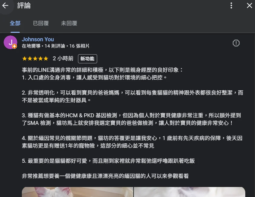Click the review paragraph about HCM & PKD

pyautogui.click(x=131, y=119)
